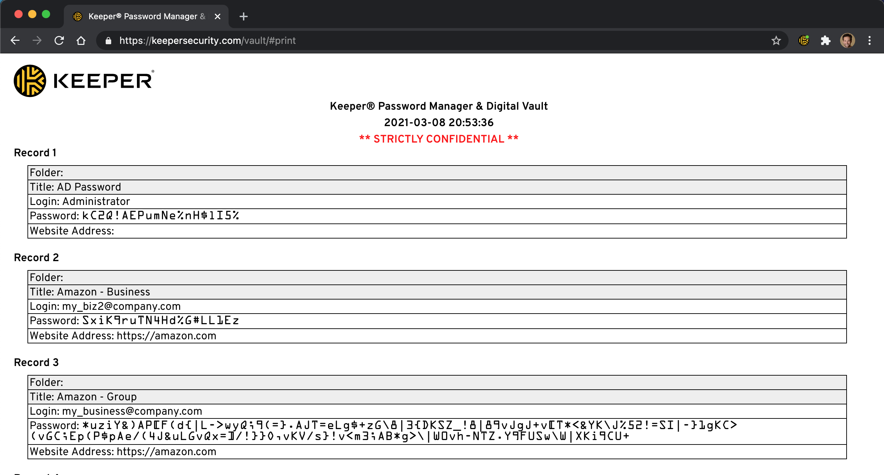884x475 pixels.
Task: Open the Chrome three-dot menu
Action: pyautogui.click(x=869, y=40)
